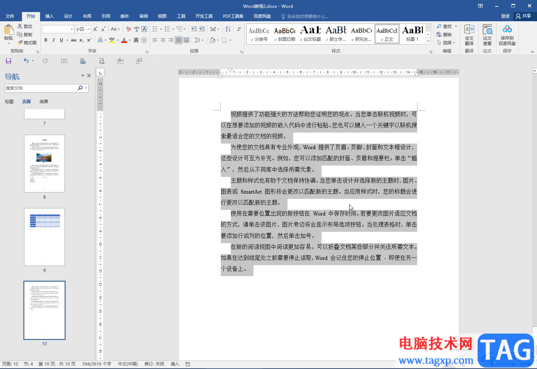Apply paragraph shading fill color
The image size is (537, 369).
[212, 40]
